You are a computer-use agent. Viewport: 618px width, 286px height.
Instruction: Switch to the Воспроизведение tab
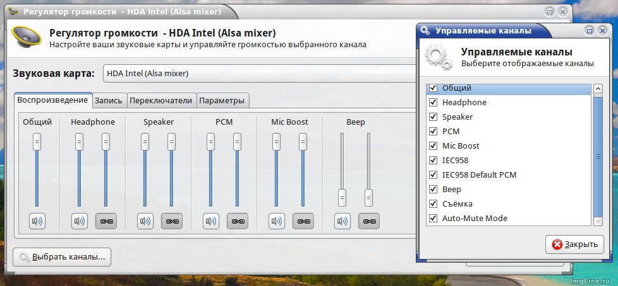52,100
